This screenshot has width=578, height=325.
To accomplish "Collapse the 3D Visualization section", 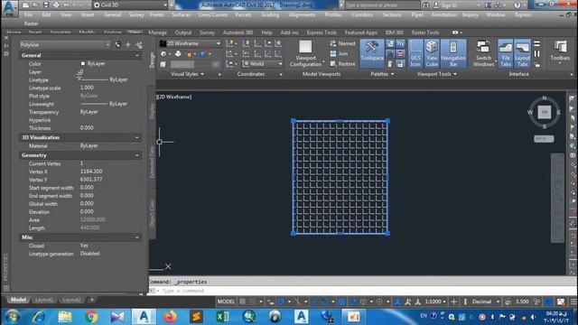I will pos(137,137).
